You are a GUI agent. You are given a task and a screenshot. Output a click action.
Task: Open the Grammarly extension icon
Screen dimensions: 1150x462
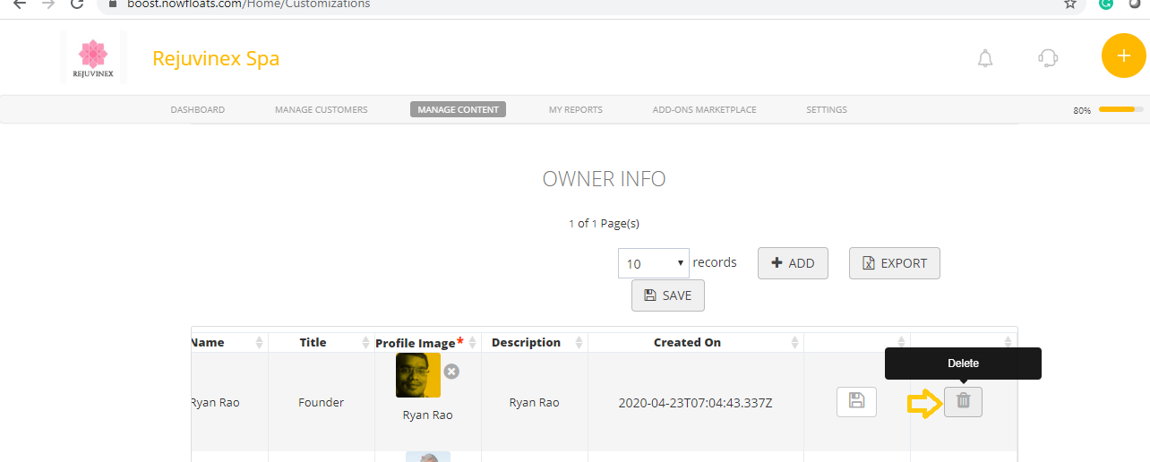click(x=1106, y=4)
